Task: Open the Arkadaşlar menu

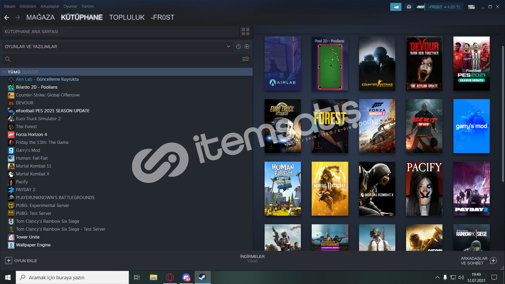Action: click(x=50, y=6)
